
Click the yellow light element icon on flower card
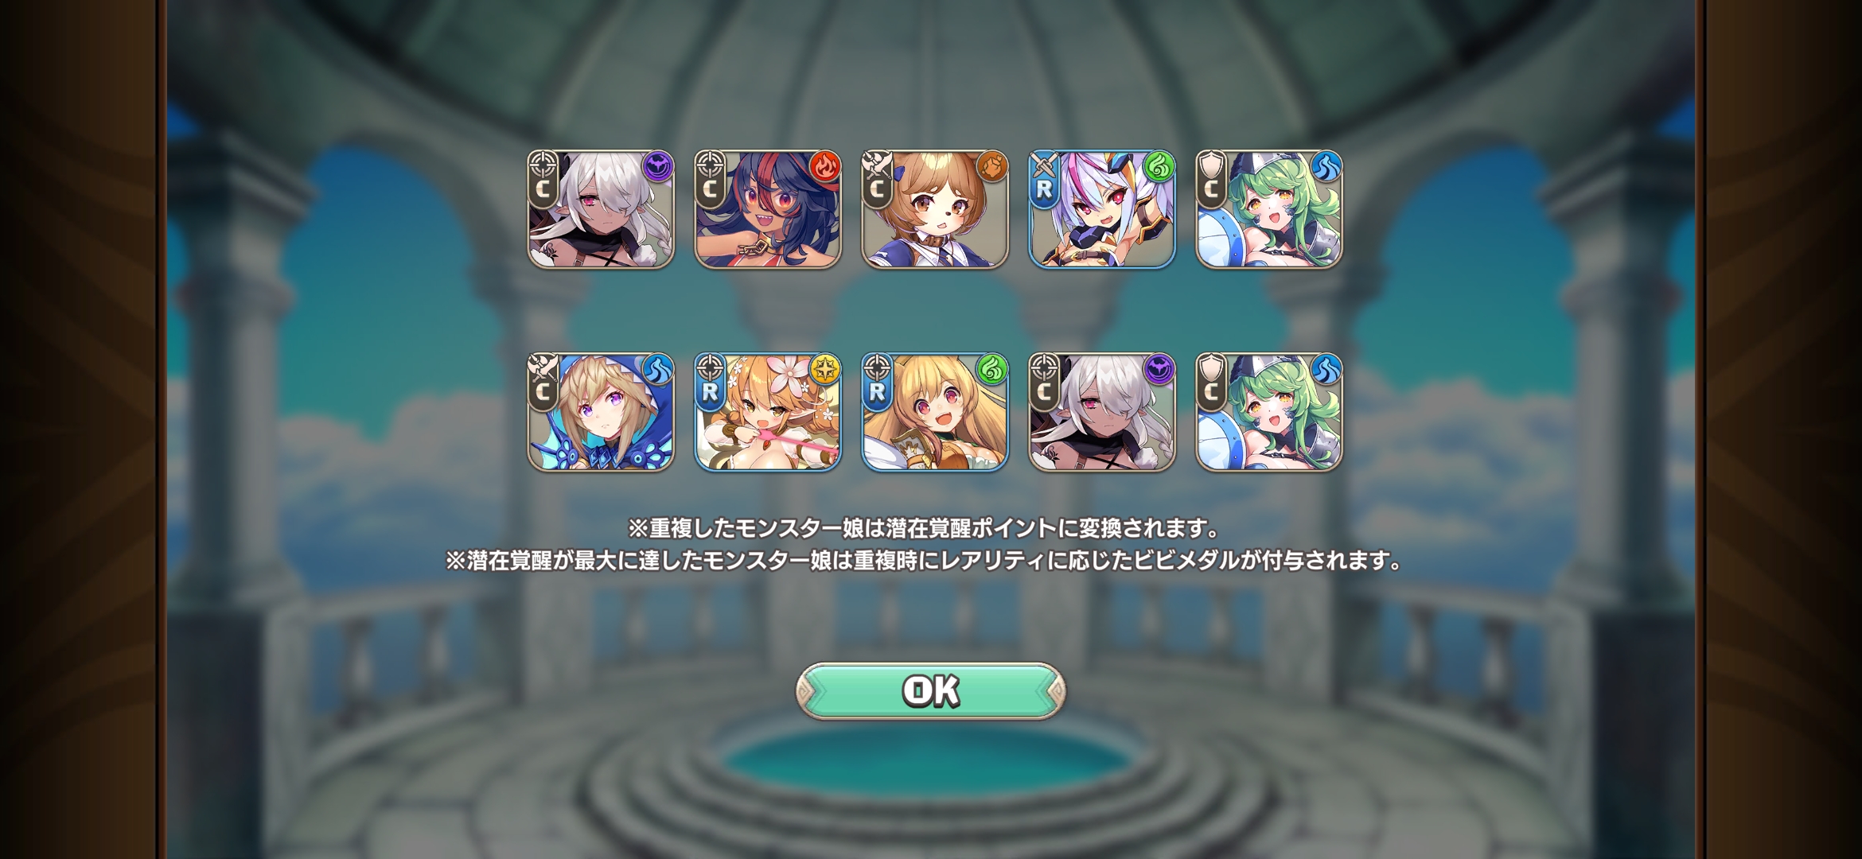coord(825,369)
